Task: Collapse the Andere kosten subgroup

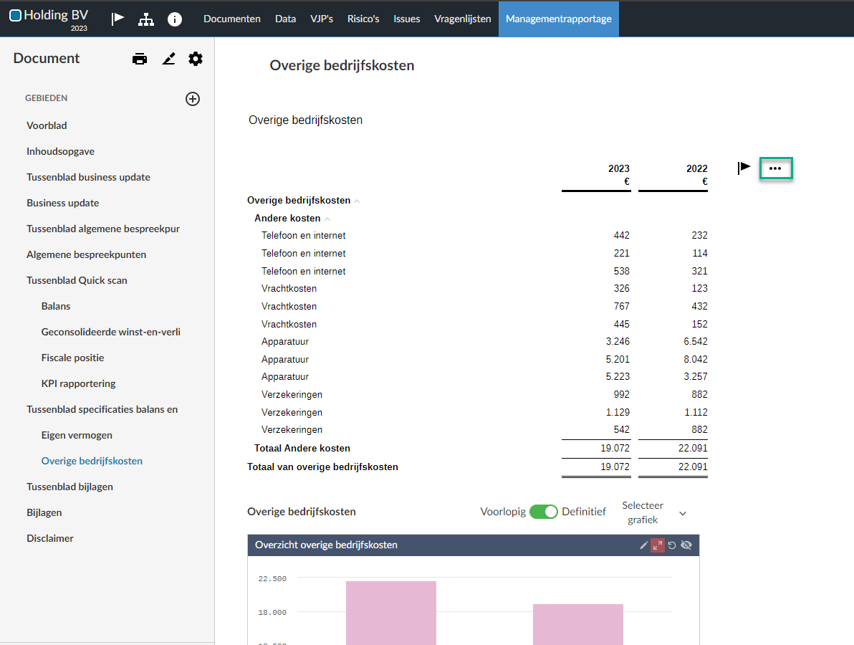Action: pos(327,219)
